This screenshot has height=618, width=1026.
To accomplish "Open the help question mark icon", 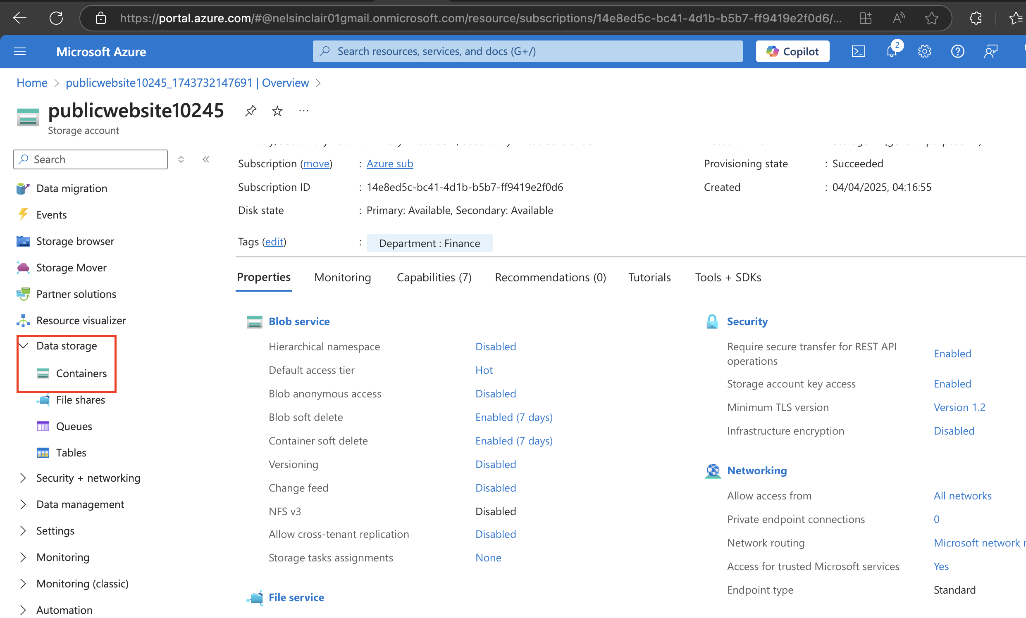I will [957, 51].
